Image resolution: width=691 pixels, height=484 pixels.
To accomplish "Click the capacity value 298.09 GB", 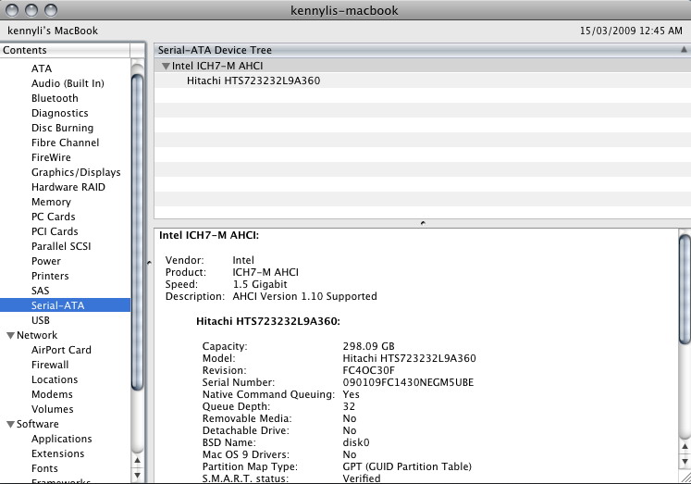I will [368, 346].
